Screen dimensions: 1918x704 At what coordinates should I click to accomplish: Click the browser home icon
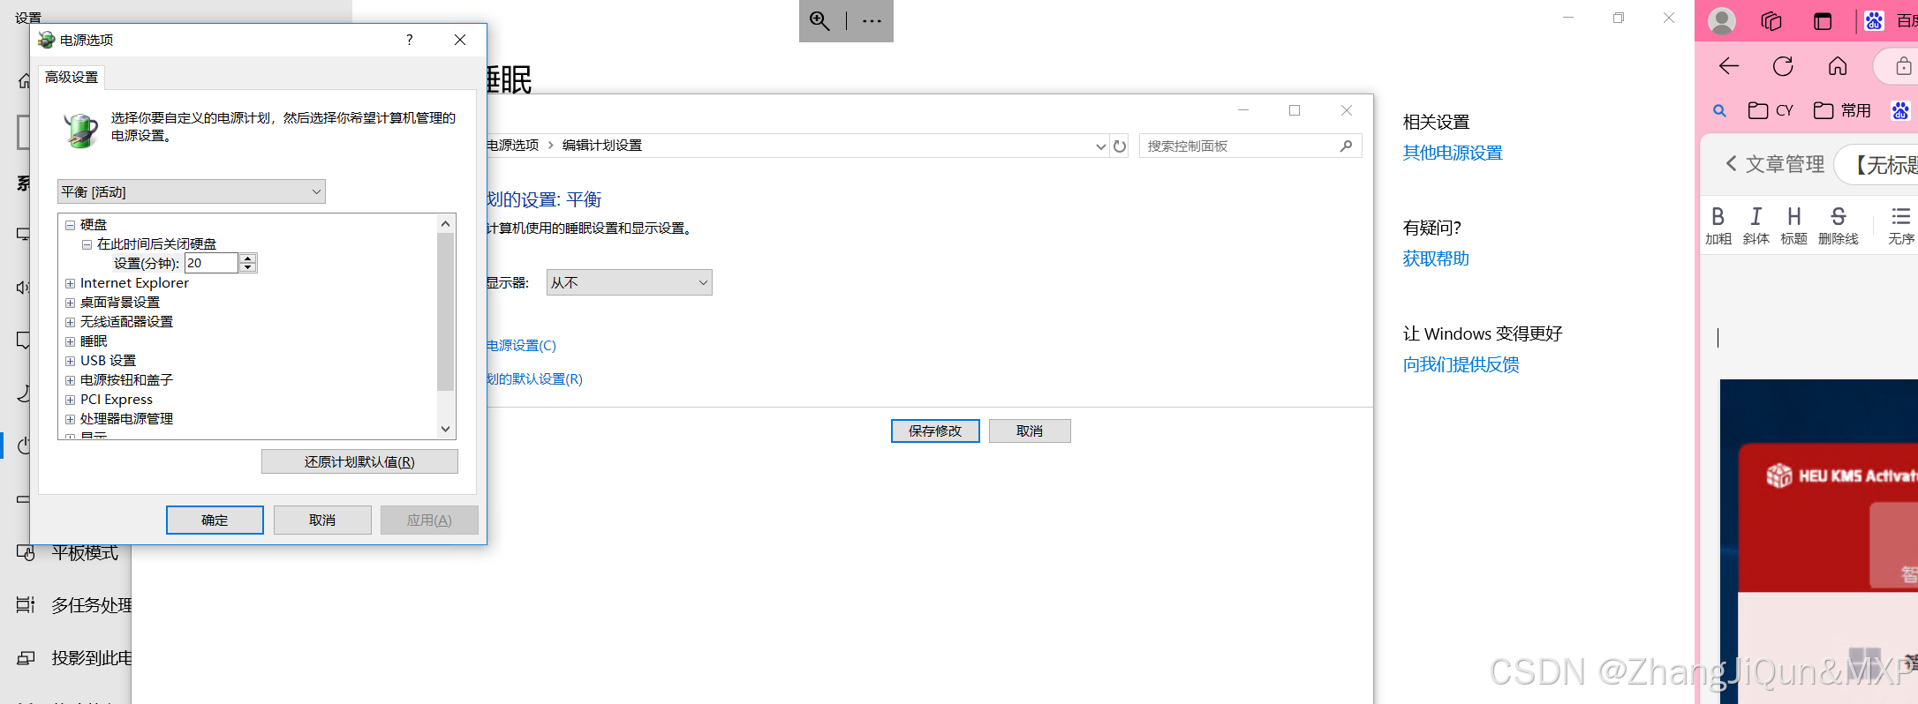1838,66
